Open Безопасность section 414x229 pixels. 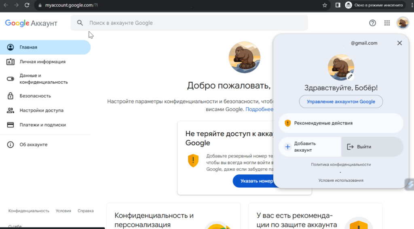click(45, 96)
